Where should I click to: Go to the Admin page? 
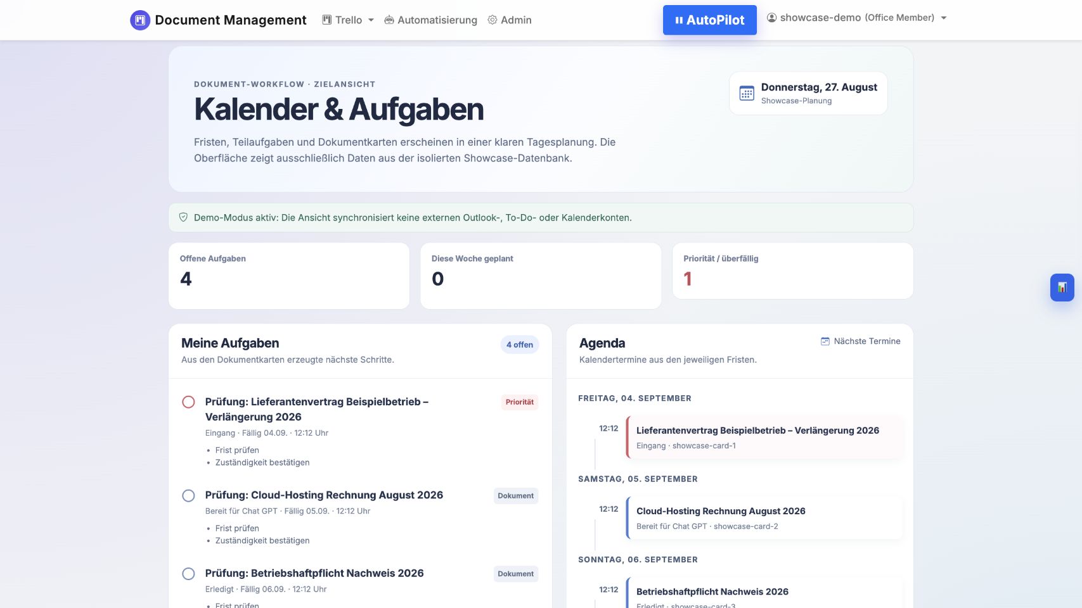point(510,20)
